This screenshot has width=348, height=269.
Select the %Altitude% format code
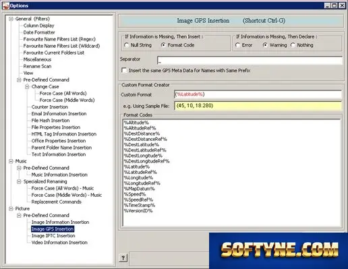pyautogui.click(x=136, y=123)
